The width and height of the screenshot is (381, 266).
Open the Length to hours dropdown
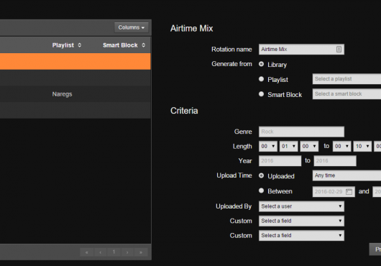(x=342, y=146)
